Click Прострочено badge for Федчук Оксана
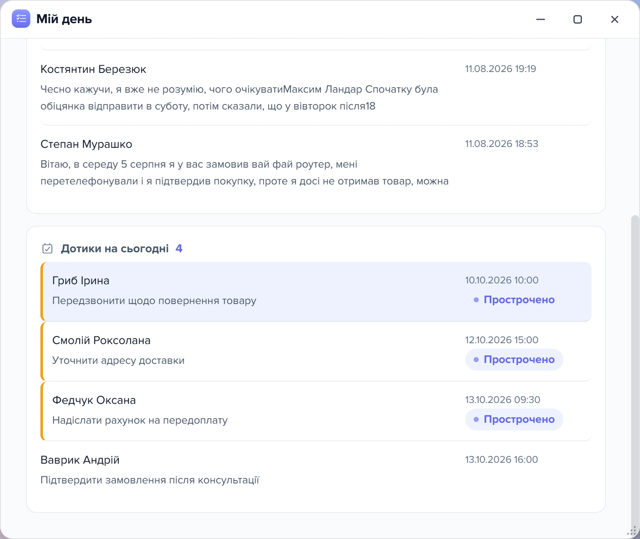This screenshot has height=539, width=640. click(514, 419)
